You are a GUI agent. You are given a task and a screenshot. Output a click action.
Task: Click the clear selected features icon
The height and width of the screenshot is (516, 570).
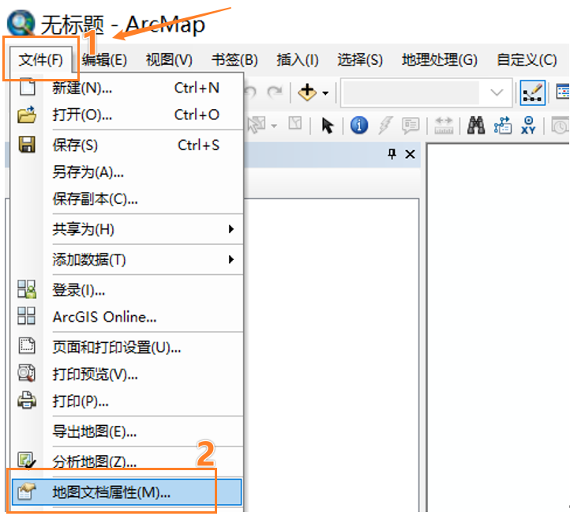click(294, 123)
